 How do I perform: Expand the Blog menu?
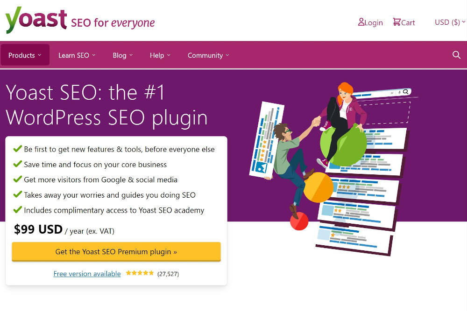pos(122,55)
